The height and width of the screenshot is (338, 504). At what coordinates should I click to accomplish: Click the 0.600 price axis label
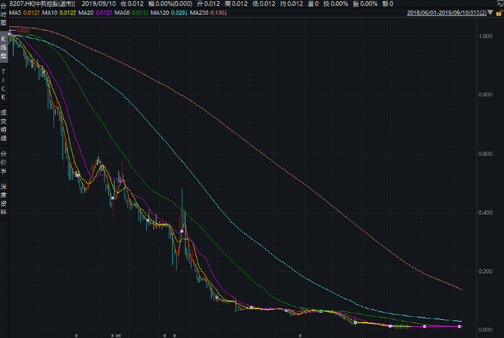(486, 154)
